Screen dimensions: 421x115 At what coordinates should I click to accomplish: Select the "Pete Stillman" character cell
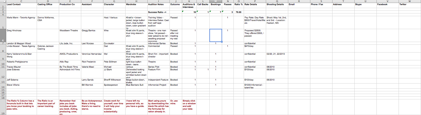(114, 63)
